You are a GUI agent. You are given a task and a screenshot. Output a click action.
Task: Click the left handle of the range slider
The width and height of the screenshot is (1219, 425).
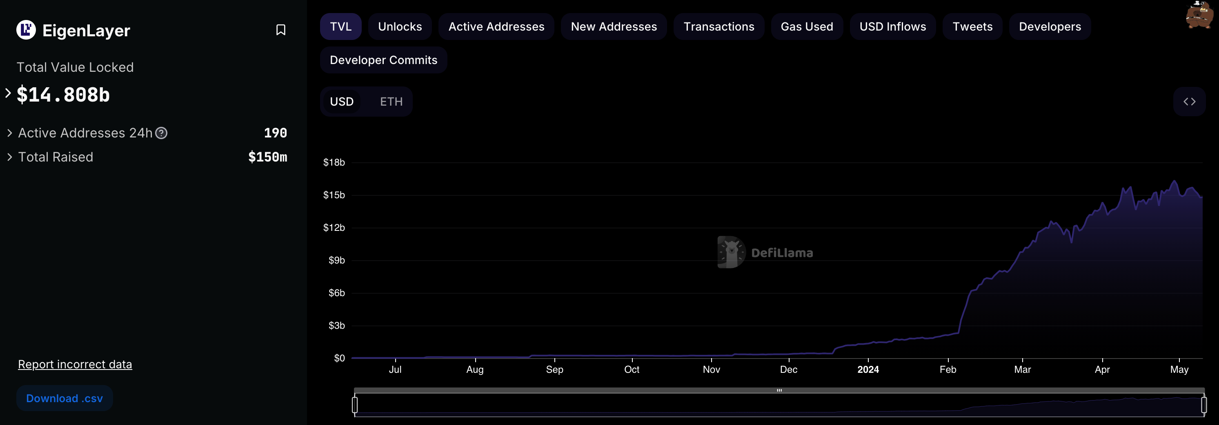point(355,405)
